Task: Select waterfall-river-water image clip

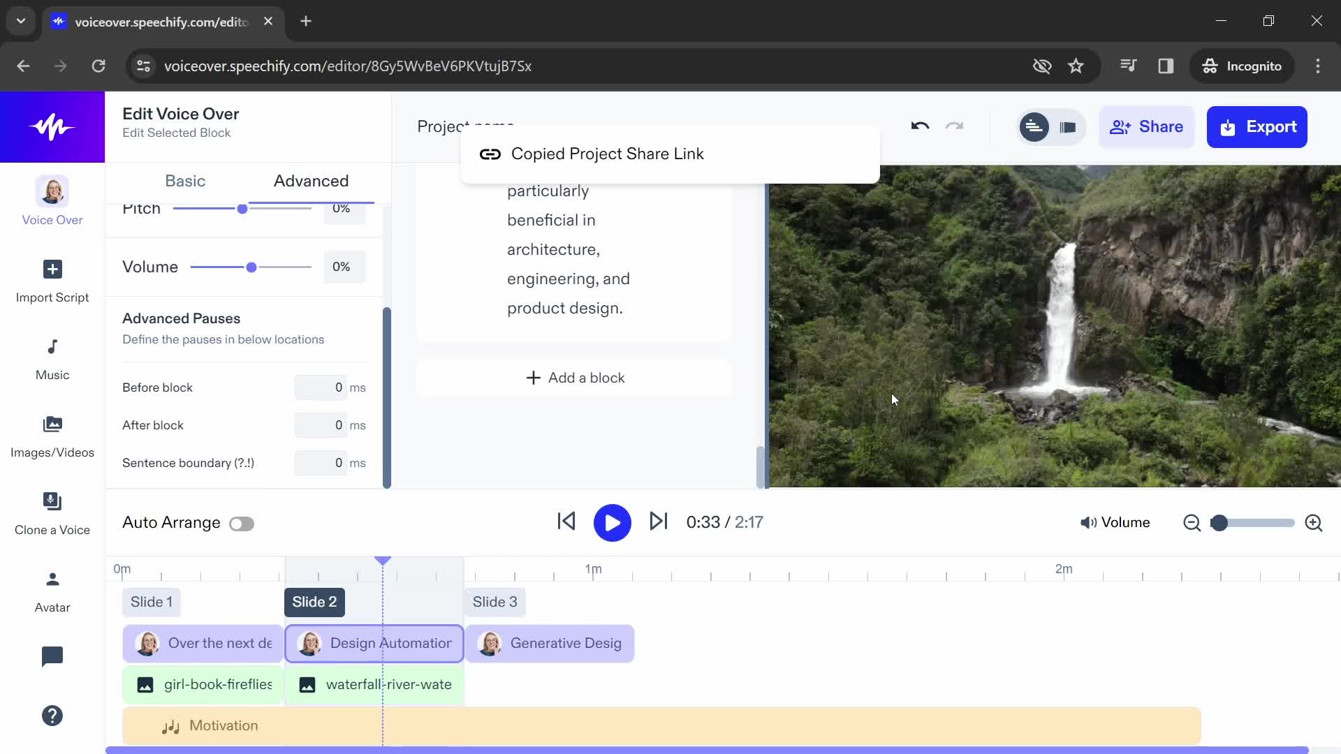Action: point(374,684)
